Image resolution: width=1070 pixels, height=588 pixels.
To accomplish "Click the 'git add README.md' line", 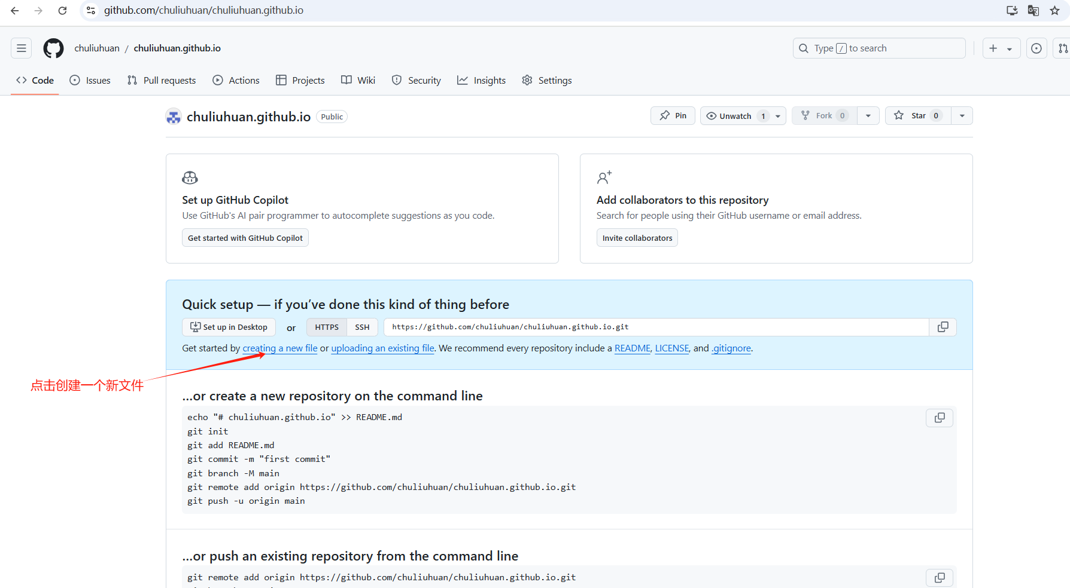I will click(x=231, y=445).
